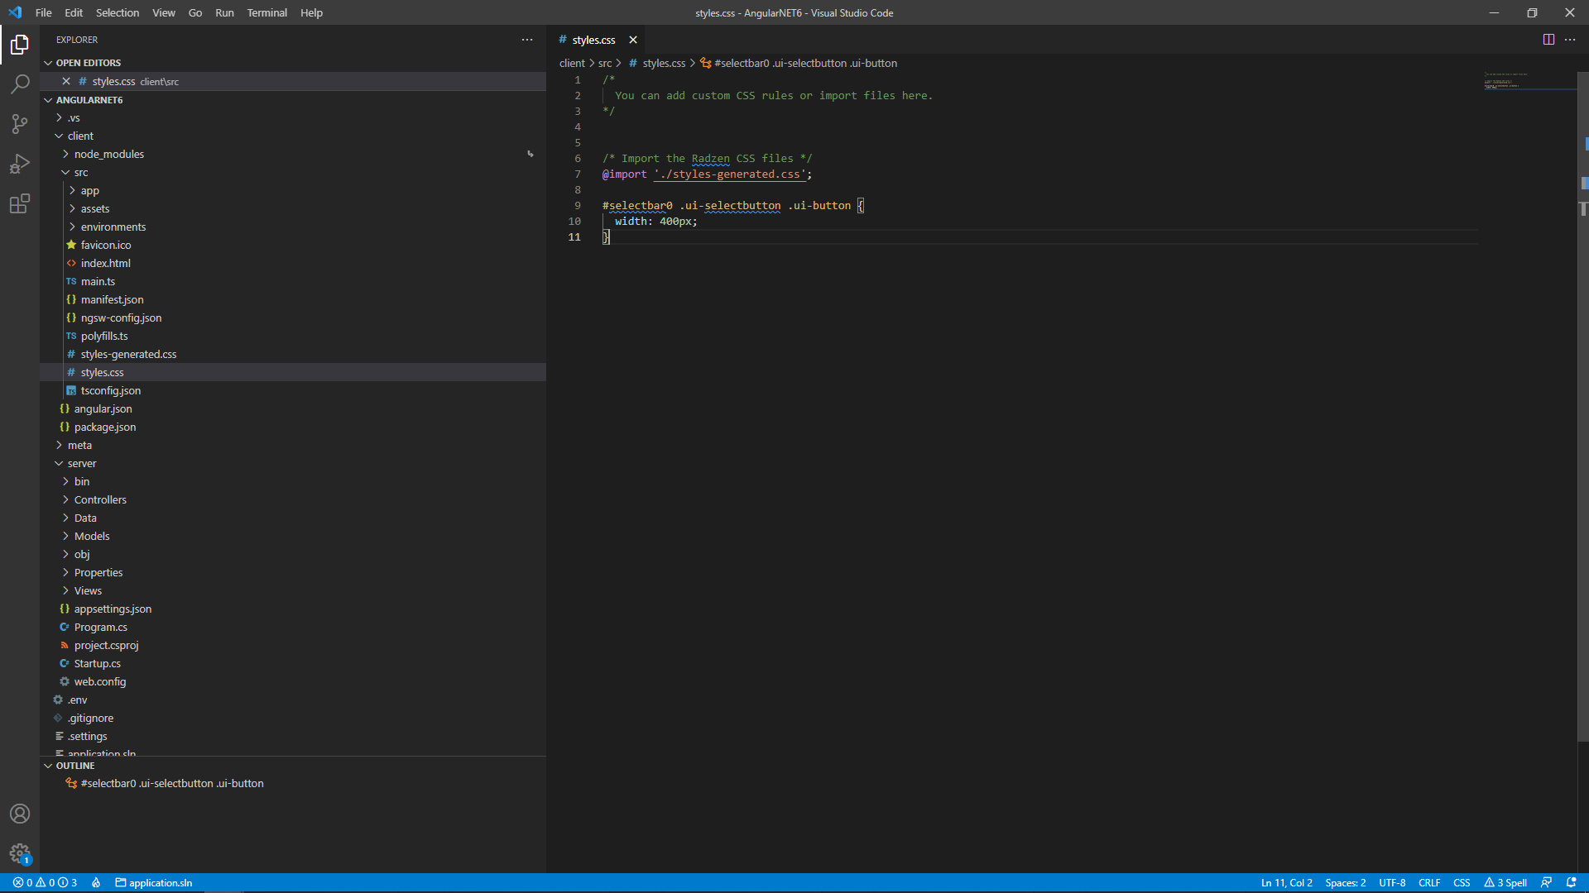Expand the .vs folder
The image size is (1589, 893).
[293, 117]
